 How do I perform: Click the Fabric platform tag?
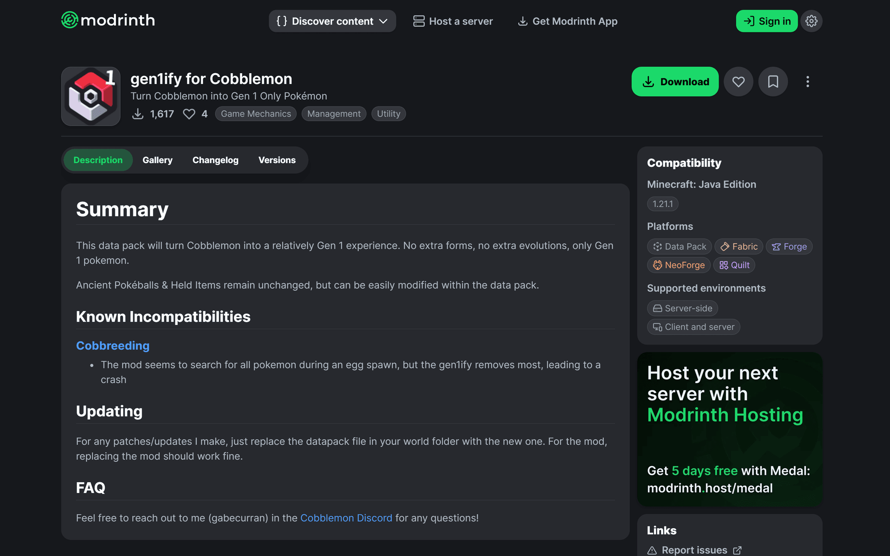coord(739,246)
